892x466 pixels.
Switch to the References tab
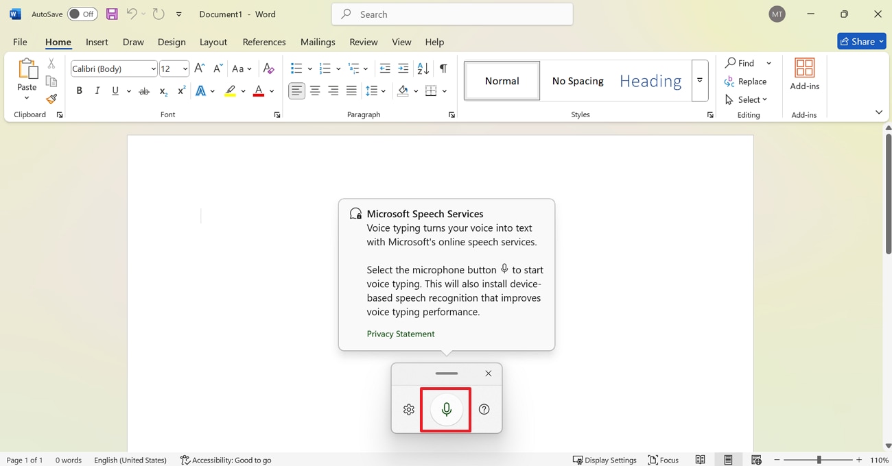264,42
